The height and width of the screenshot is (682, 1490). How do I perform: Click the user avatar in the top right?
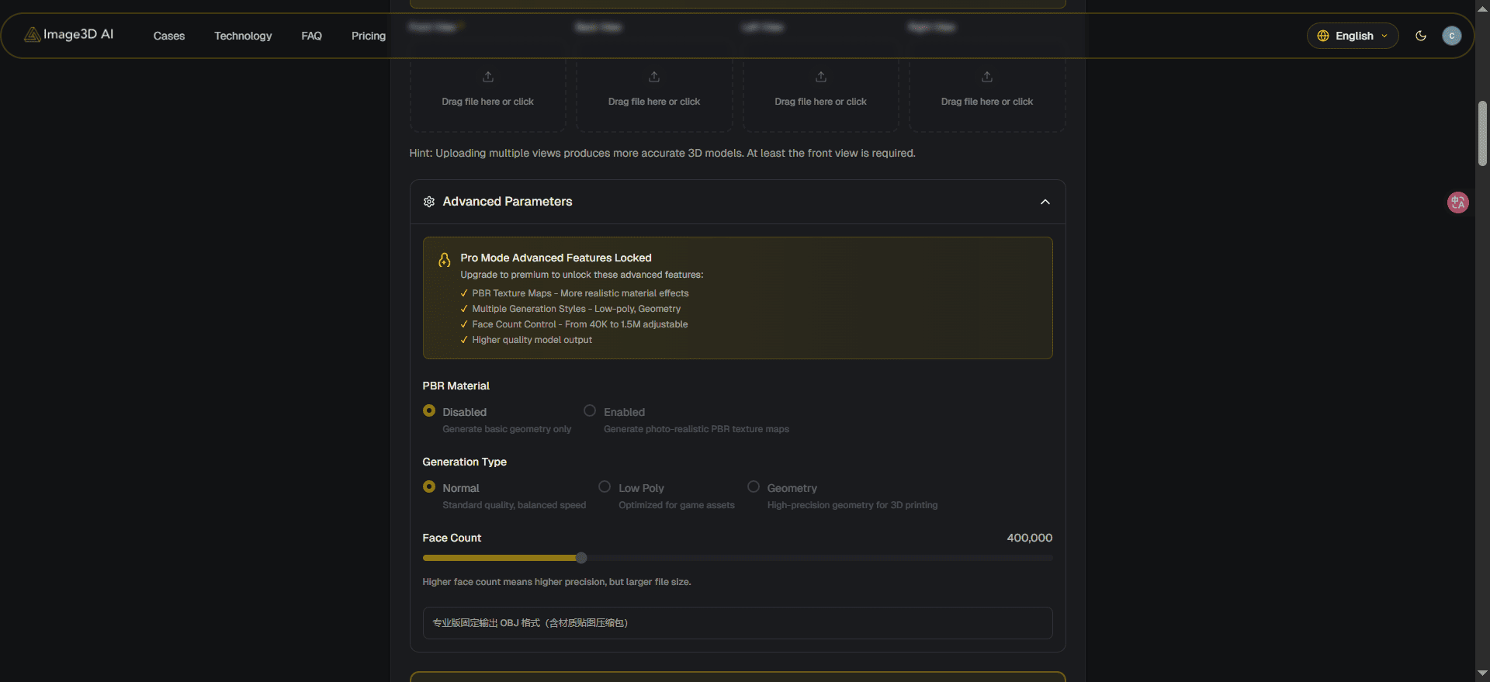(x=1452, y=36)
